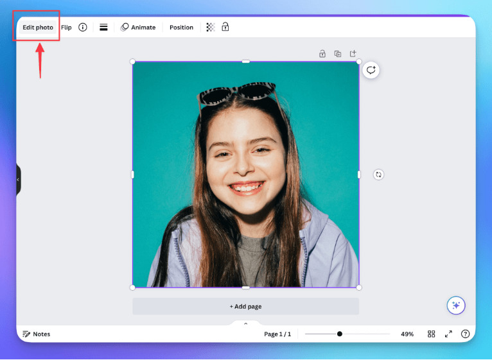Click the circular arrows icon right of image
Viewport: 492px width, 360px height.
378,175
